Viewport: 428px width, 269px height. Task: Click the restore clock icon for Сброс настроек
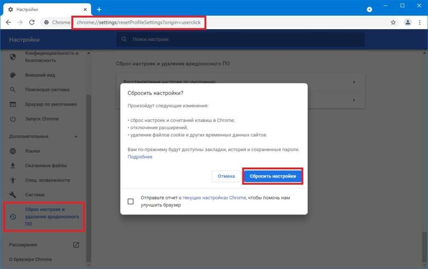[x=13, y=217]
